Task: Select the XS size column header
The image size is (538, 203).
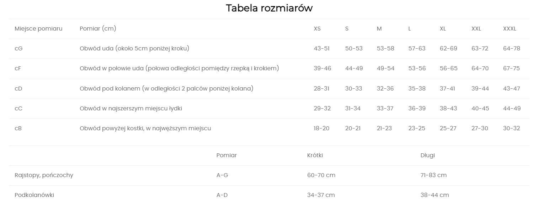Action: pos(317,29)
